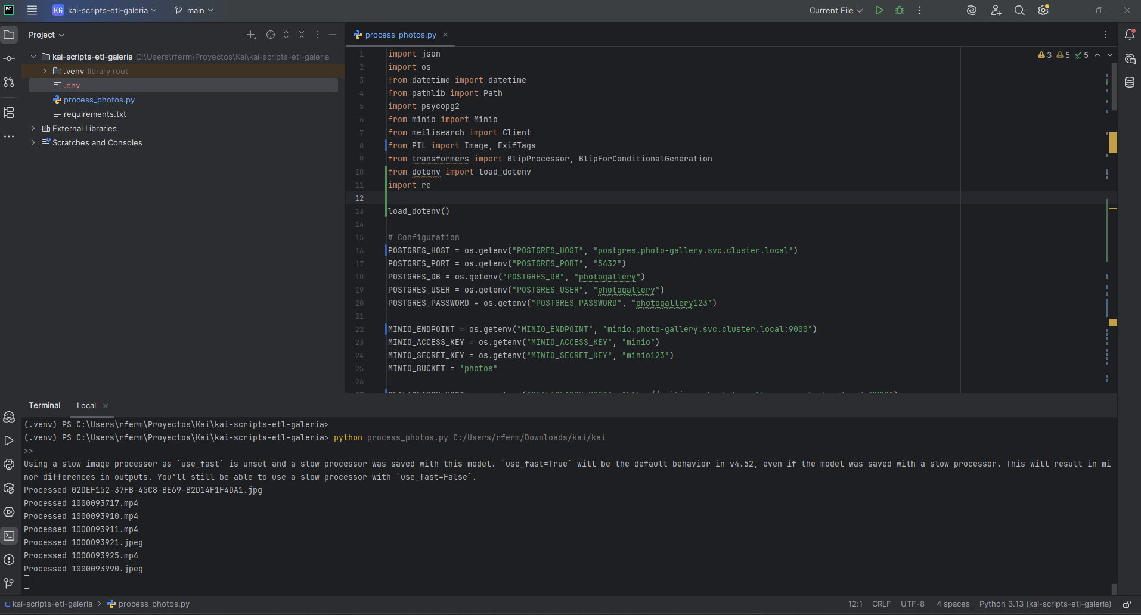Image resolution: width=1141 pixels, height=615 pixels.
Task: Expand External Libraries node
Action: coord(33,128)
